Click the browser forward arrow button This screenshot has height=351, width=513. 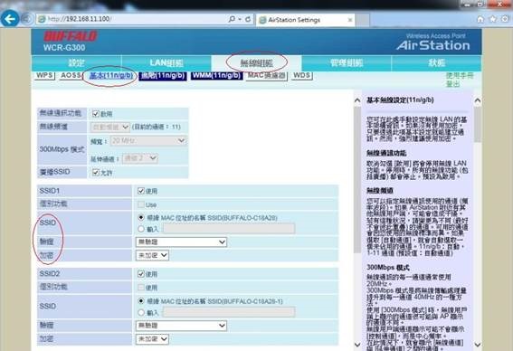27,19
